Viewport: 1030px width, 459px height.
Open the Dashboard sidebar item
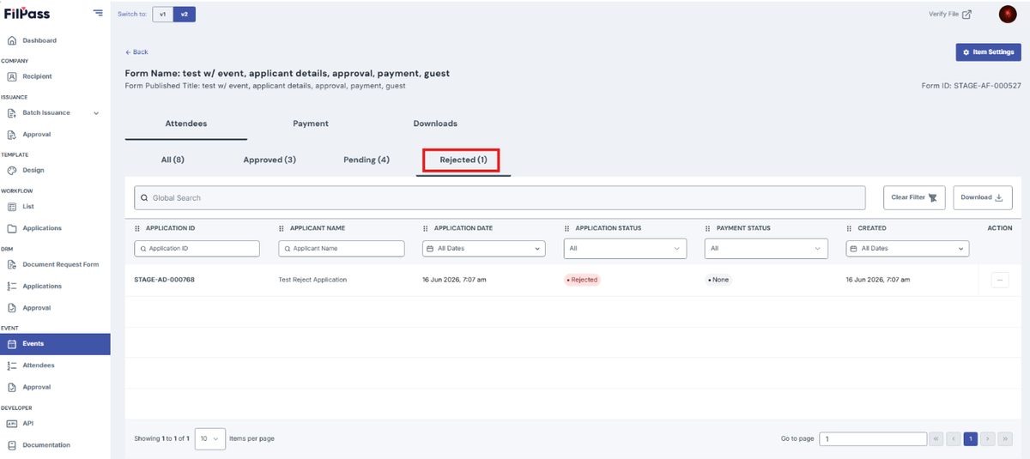[39, 40]
